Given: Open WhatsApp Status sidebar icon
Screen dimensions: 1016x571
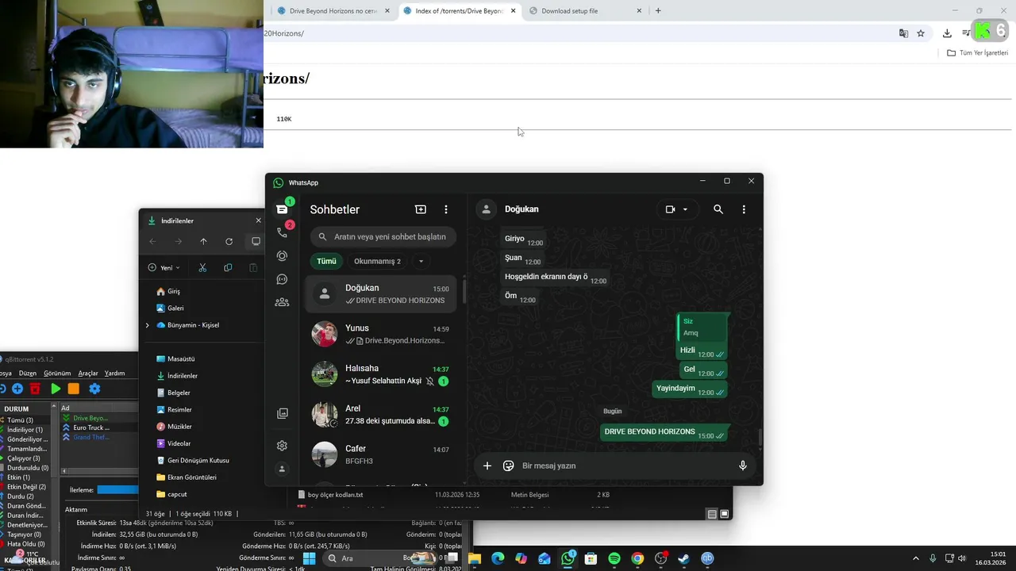Looking at the screenshot, I should pyautogui.click(x=282, y=256).
